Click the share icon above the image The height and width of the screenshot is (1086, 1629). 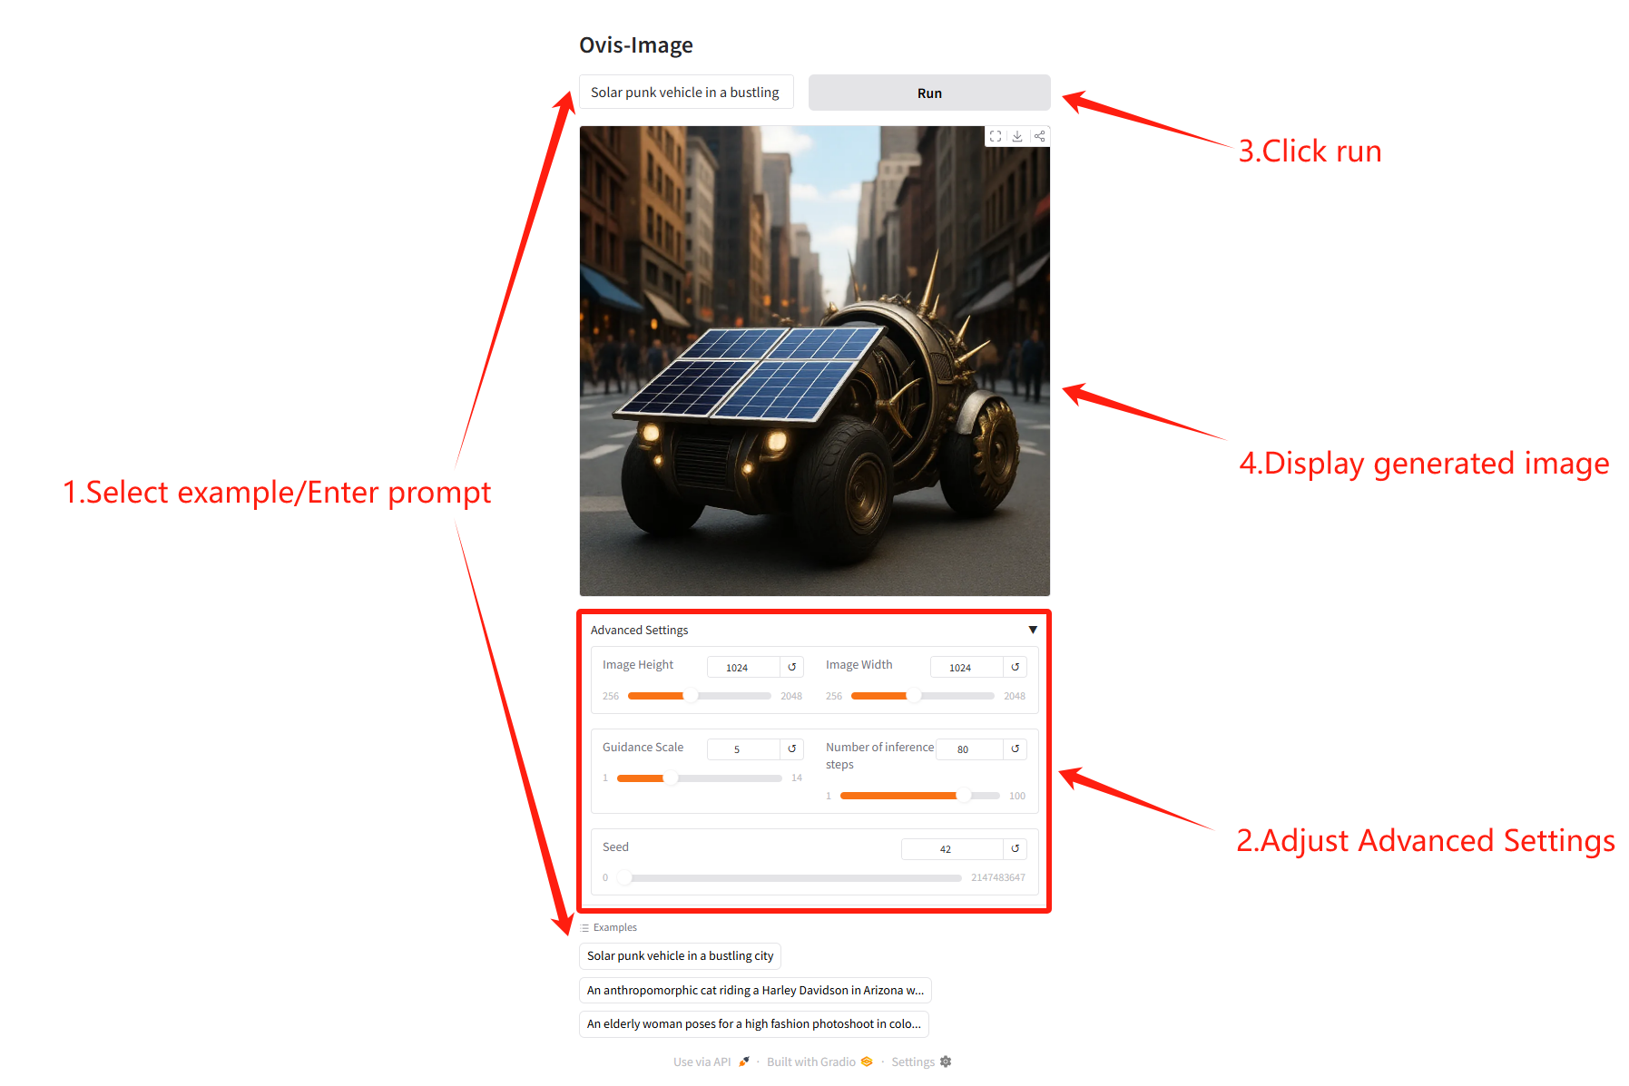[1040, 136]
